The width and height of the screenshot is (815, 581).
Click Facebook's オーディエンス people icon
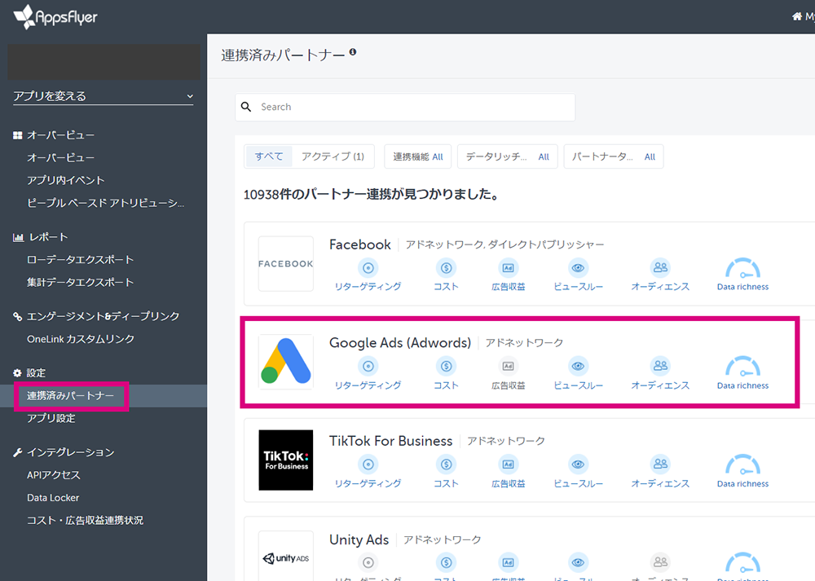660,268
